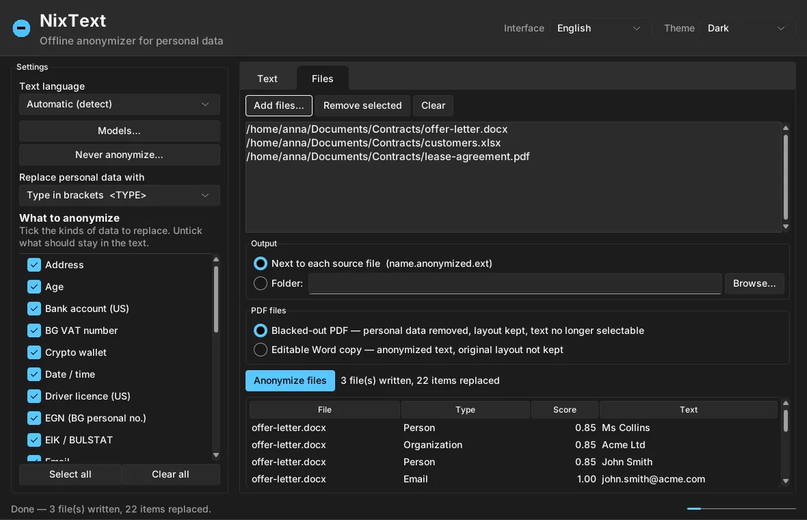Viewport: 807px width, 520px height.
Task: Click the results table scroll down arrow
Action: (785, 482)
